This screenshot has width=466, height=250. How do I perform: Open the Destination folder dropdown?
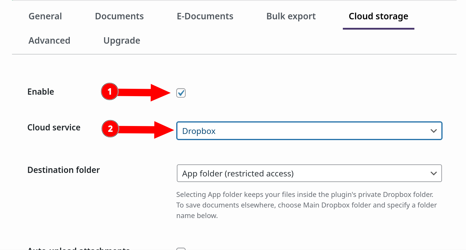coord(309,173)
